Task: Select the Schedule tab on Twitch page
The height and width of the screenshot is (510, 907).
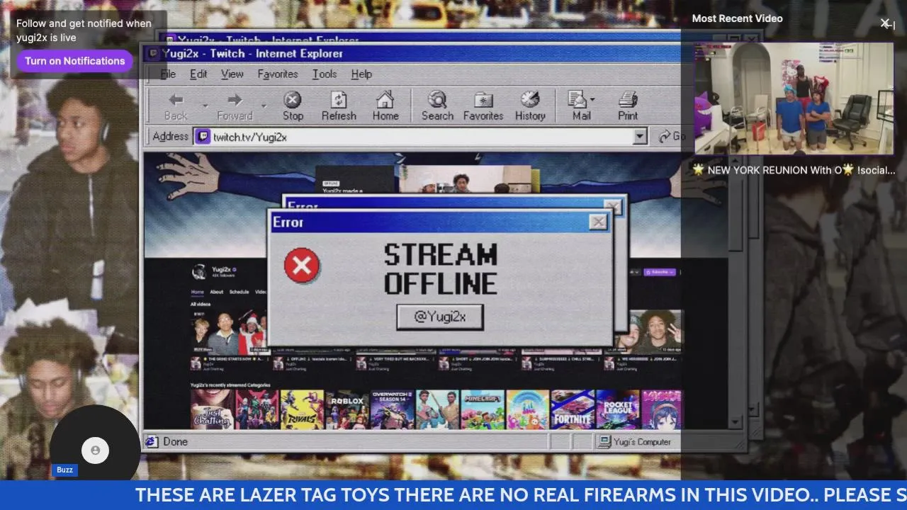Action: (x=239, y=292)
